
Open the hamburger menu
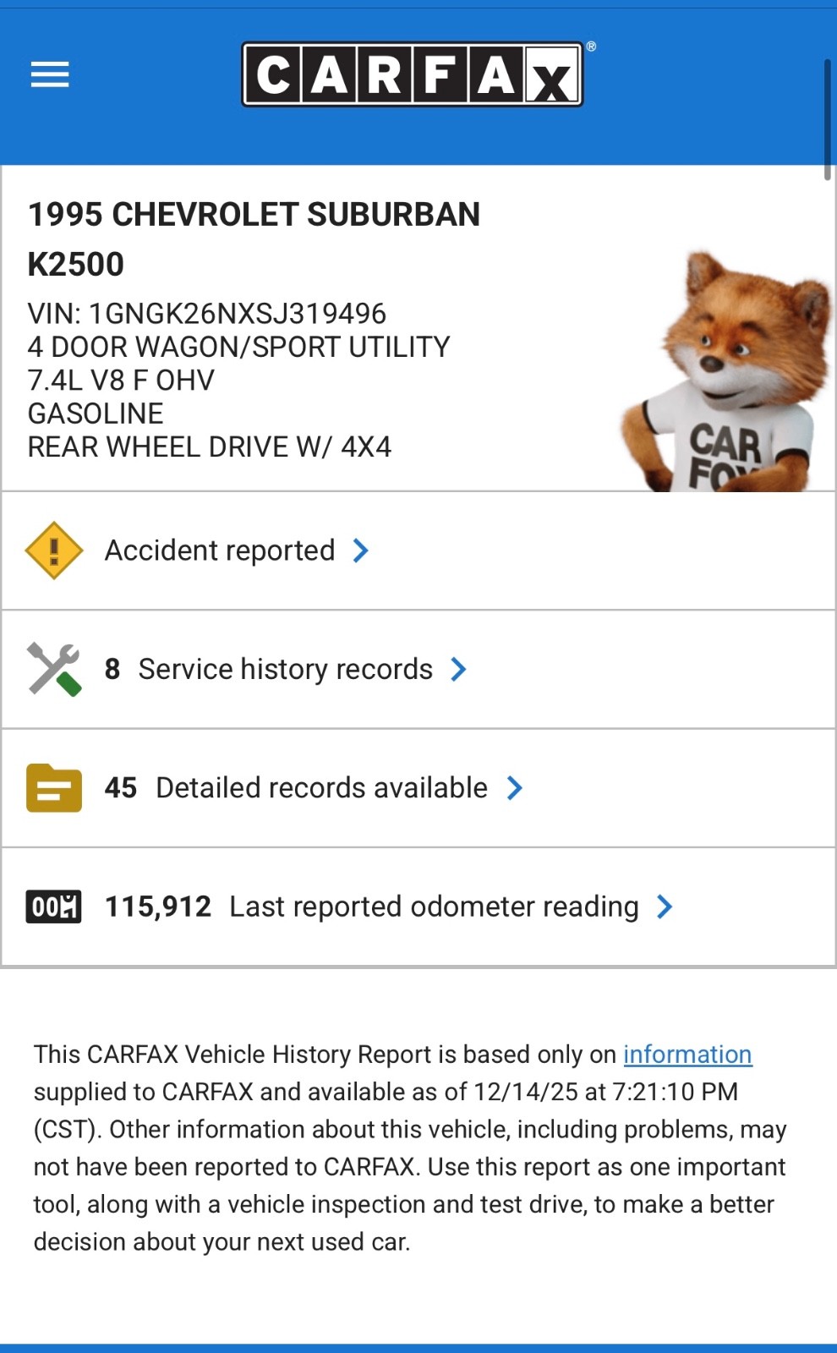click(50, 74)
